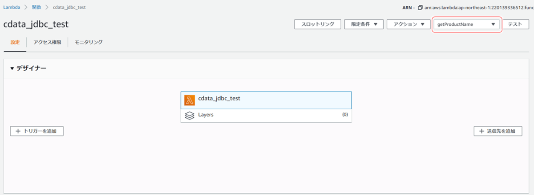Open the getProductName test event dropdown

coord(467,24)
